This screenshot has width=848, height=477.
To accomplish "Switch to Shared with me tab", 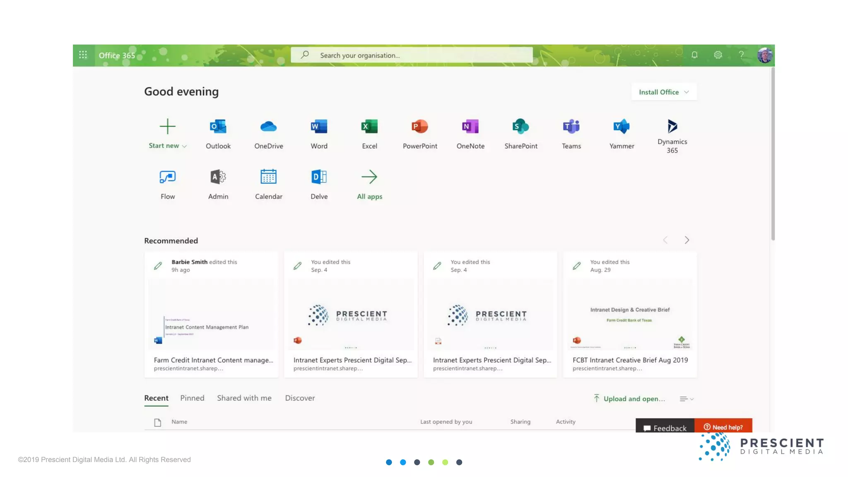I will click(244, 398).
